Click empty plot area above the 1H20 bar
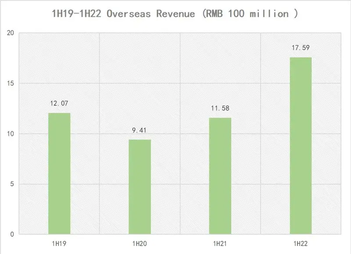The height and width of the screenshot is (254, 351). 140,79
